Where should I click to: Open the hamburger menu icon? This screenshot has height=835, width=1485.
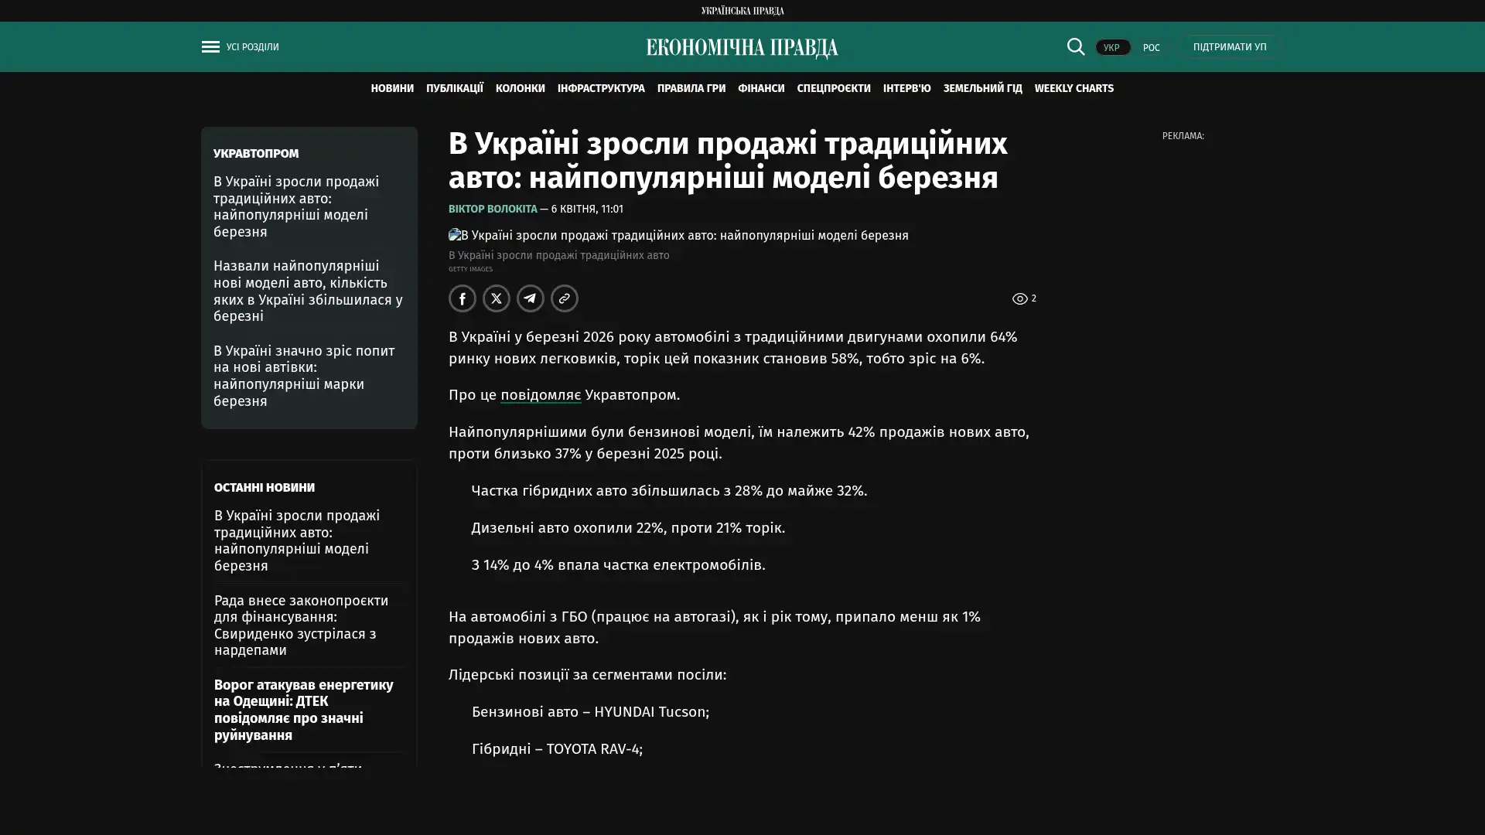[210, 47]
